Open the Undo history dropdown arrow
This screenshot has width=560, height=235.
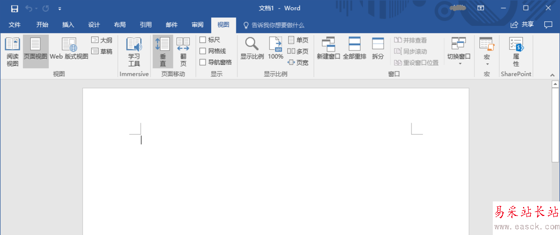coord(36,8)
